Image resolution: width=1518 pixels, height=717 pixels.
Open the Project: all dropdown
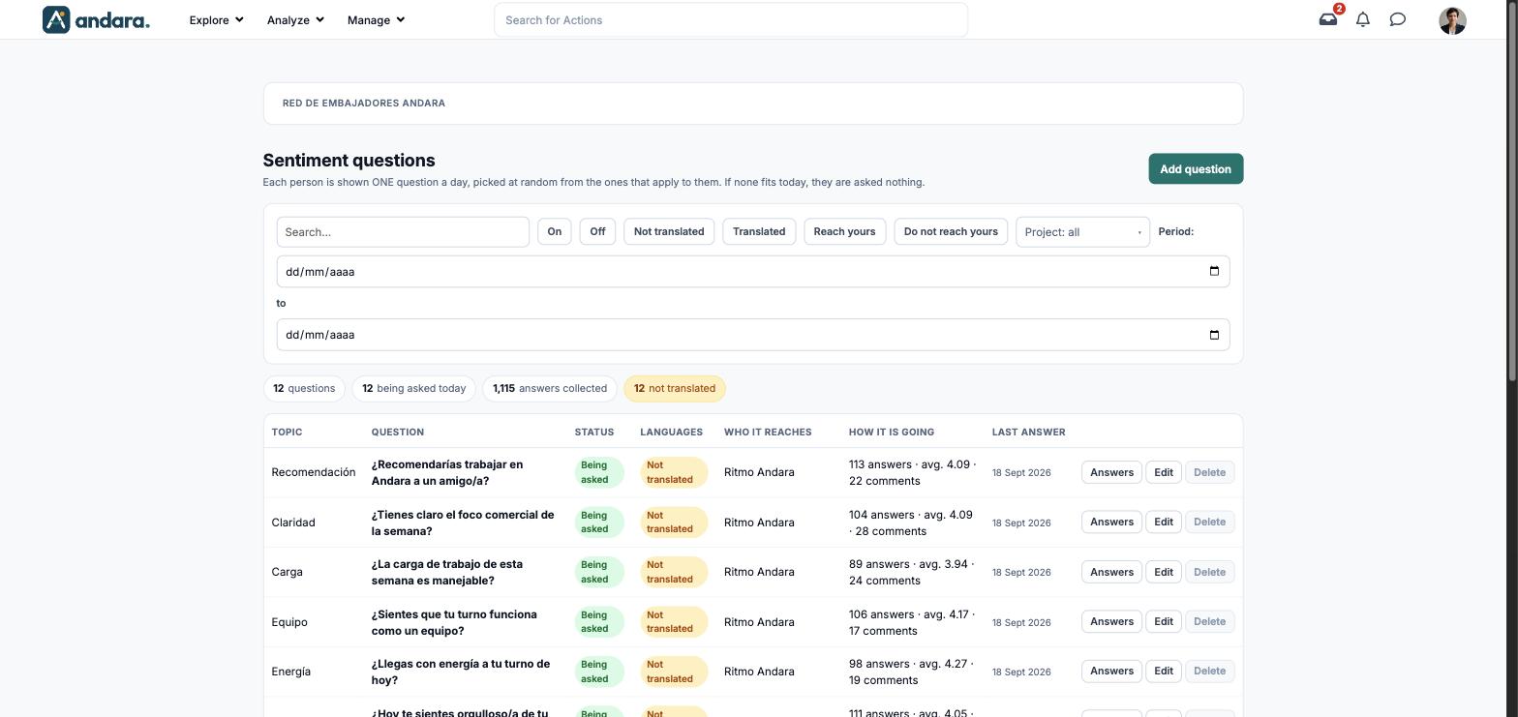1082,232
